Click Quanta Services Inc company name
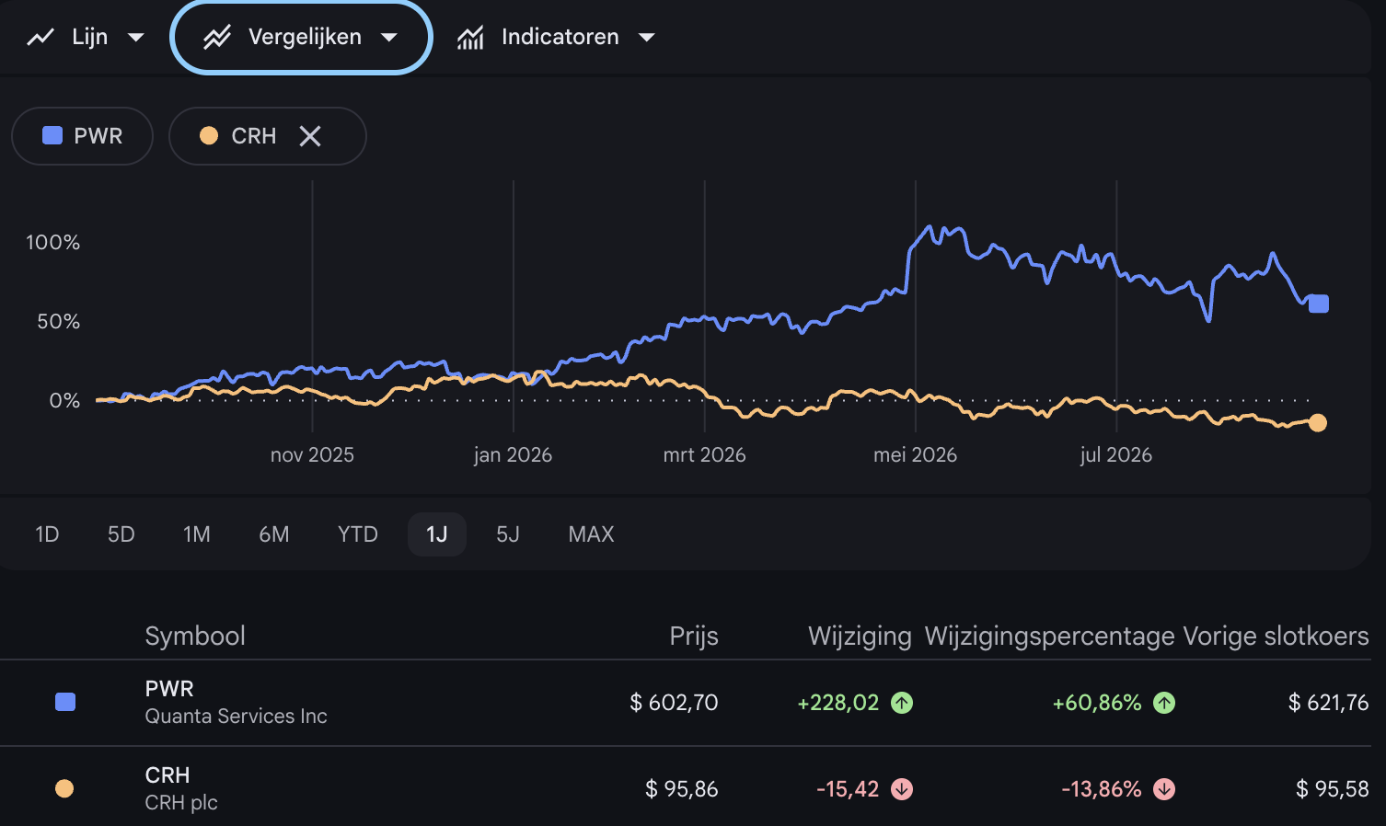Screen dimensions: 1386x826 [237, 717]
